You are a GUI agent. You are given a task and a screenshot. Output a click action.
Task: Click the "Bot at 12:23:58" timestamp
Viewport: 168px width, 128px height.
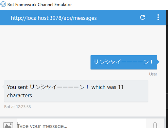pyautogui.click(x=17, y=107)
